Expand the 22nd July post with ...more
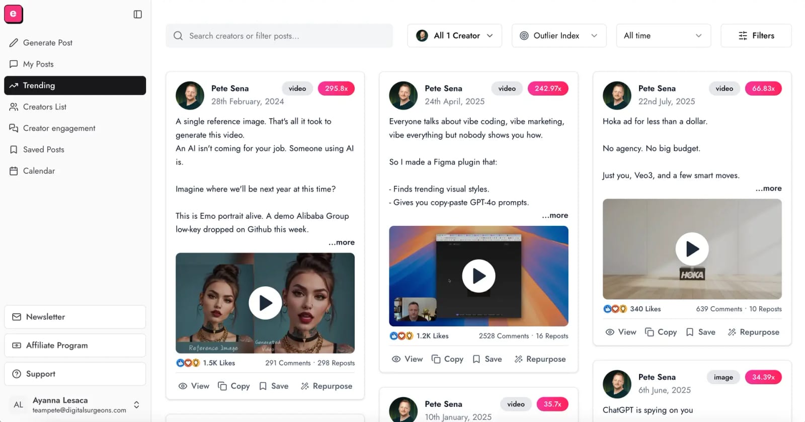Image resolution: width=805 pixels, height=422 pixels. 768,188
